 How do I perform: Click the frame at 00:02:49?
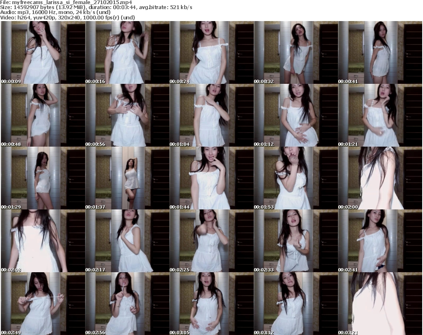coord(43,304)
